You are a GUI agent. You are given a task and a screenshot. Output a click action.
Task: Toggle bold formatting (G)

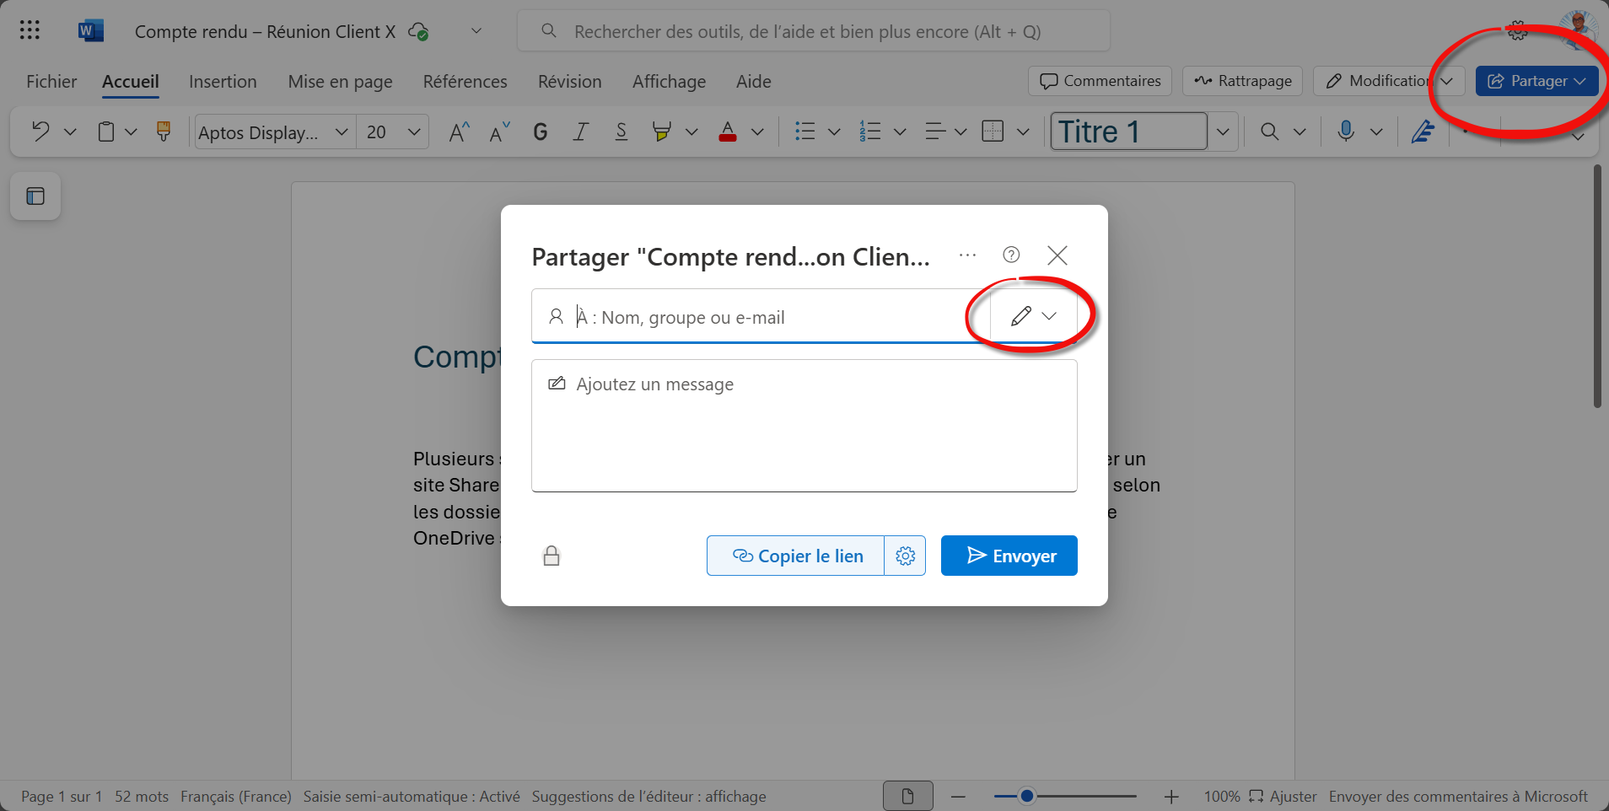pos(541,132)
